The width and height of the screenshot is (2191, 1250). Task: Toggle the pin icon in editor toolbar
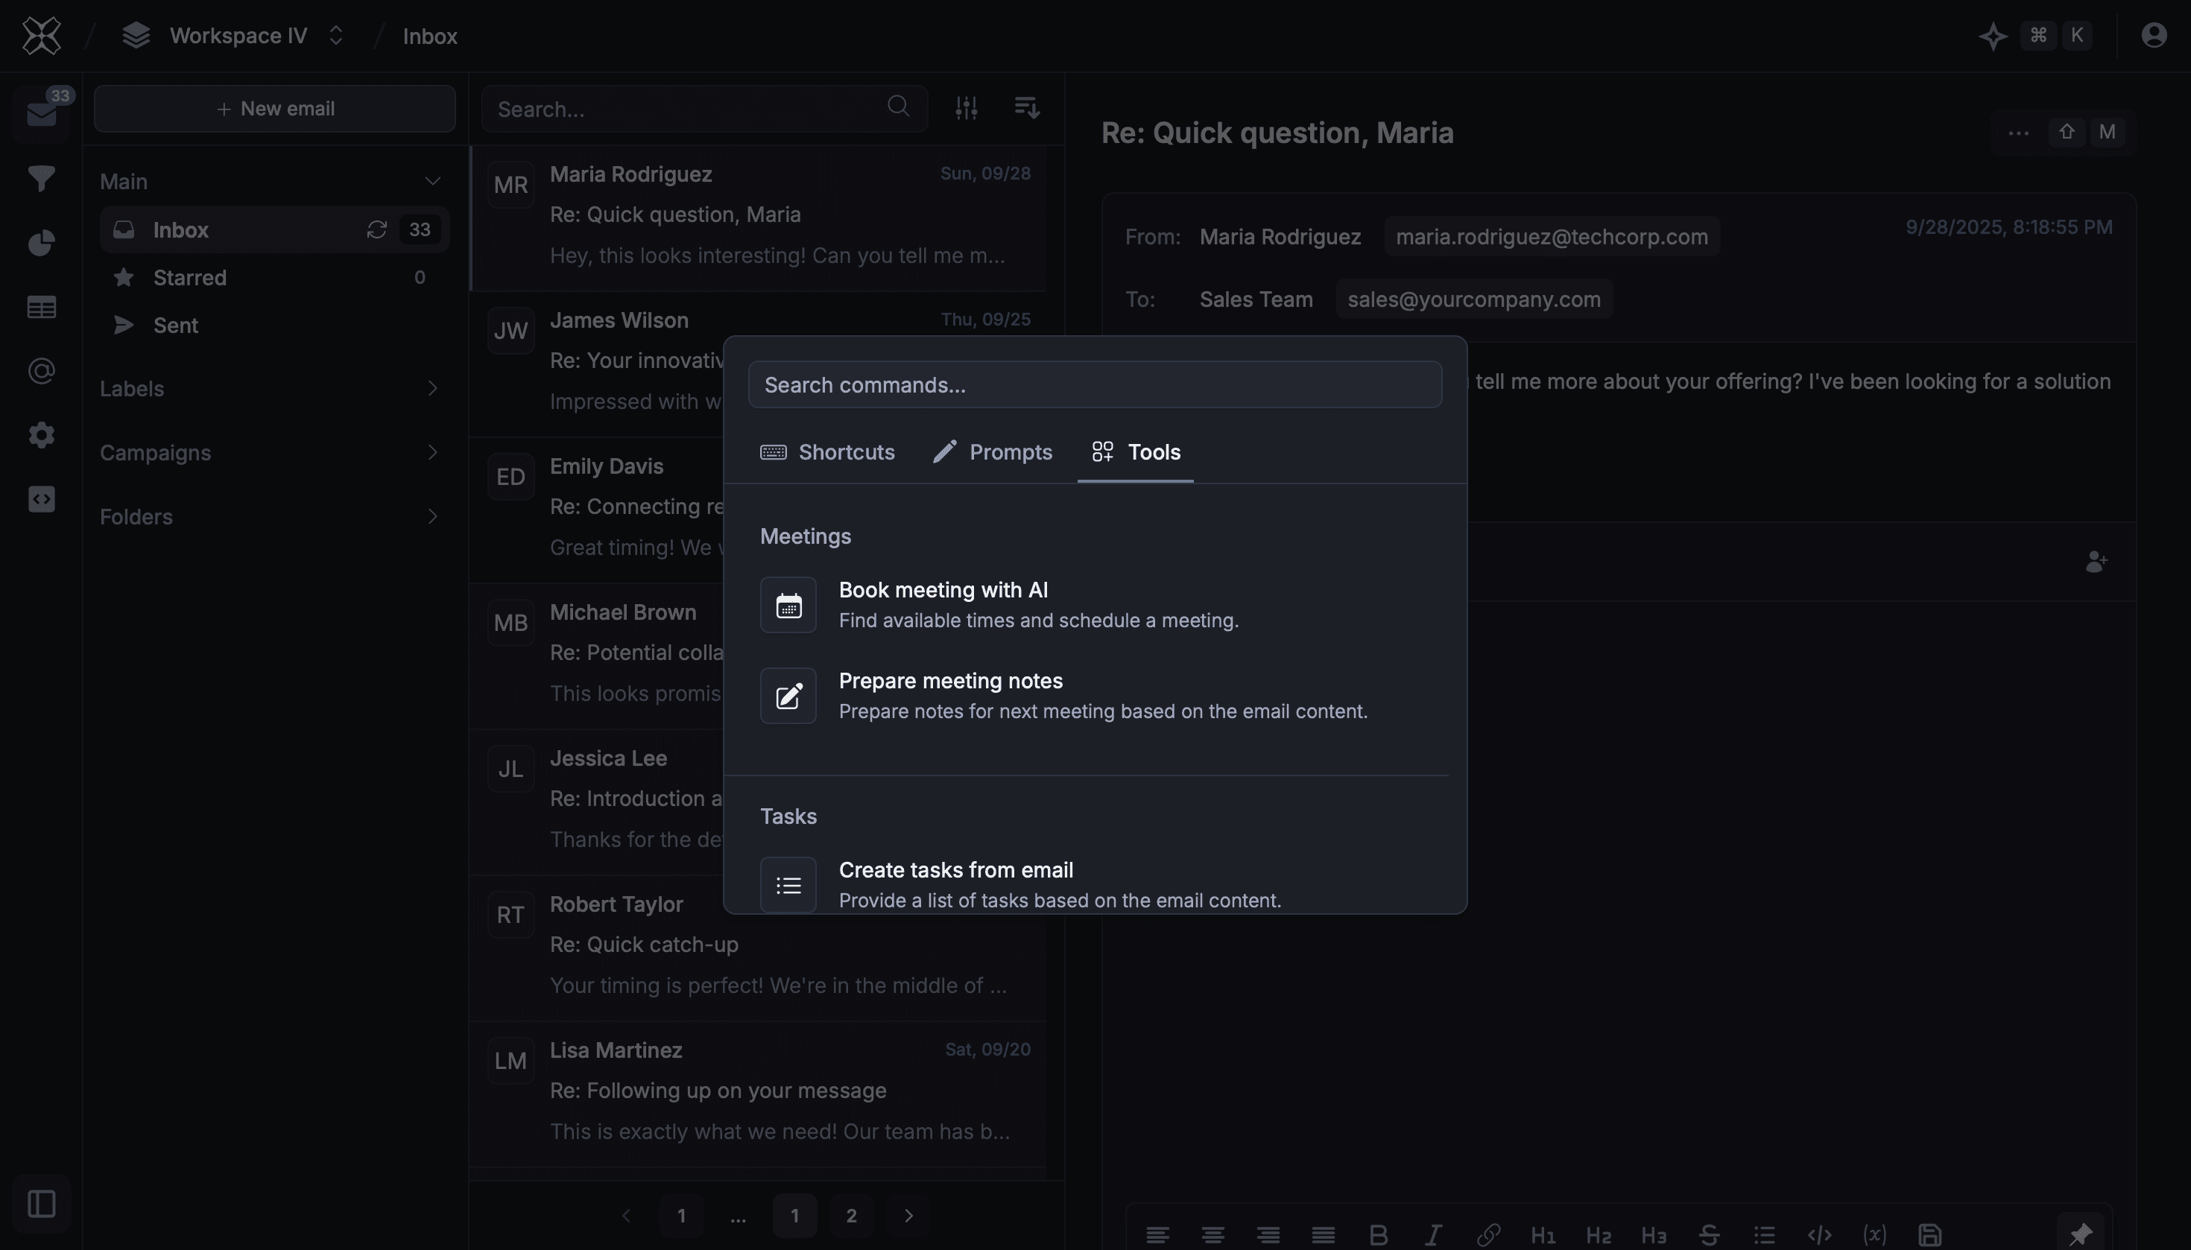pos(2079,1234)
